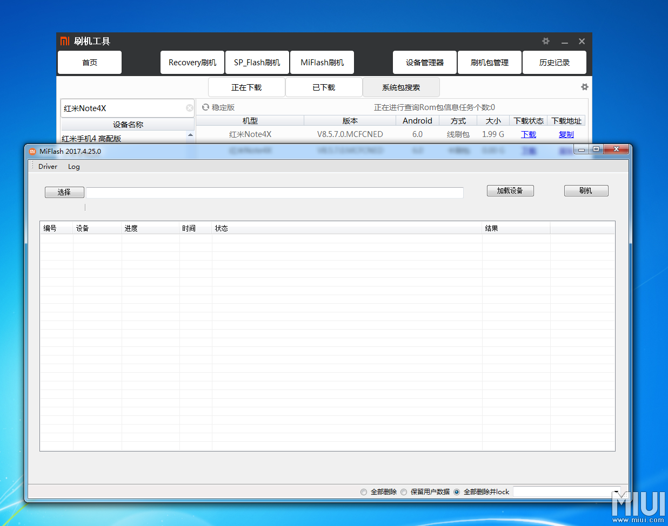The height and width of the screenshot is (526, 668).
Task: Click the Mi logo in 刷机工具 title bar
Action: (x=65, y=41)
